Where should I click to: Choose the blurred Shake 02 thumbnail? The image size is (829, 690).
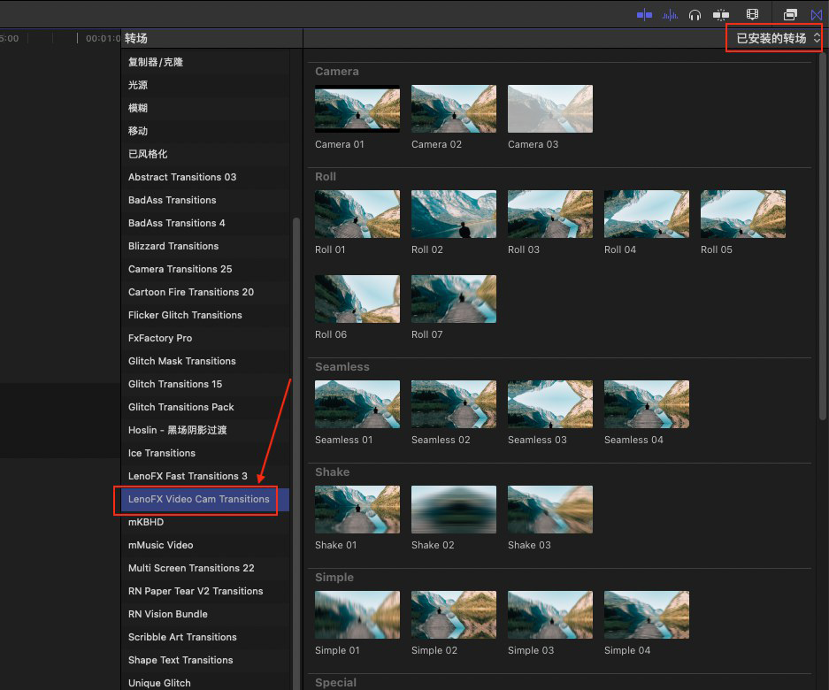point(454,510)
